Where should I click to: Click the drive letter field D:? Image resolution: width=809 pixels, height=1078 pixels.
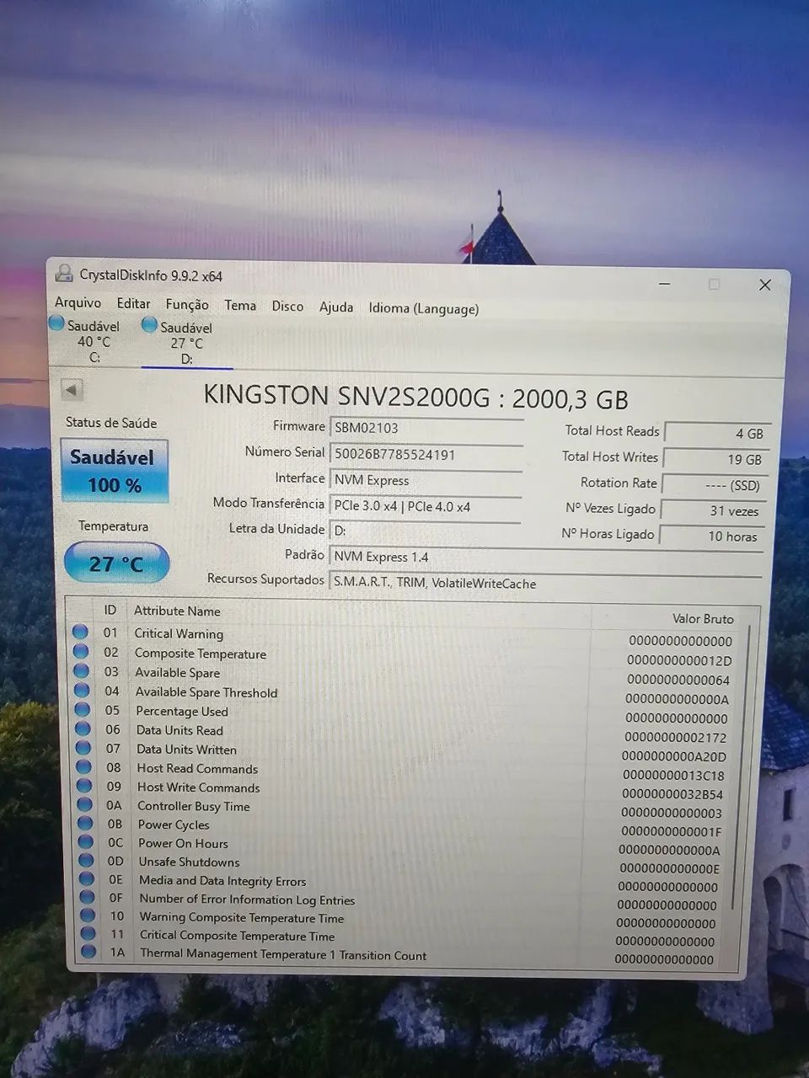coord(424,531)
